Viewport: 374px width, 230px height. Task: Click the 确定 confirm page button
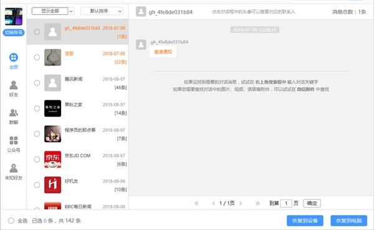pos(312,203)
